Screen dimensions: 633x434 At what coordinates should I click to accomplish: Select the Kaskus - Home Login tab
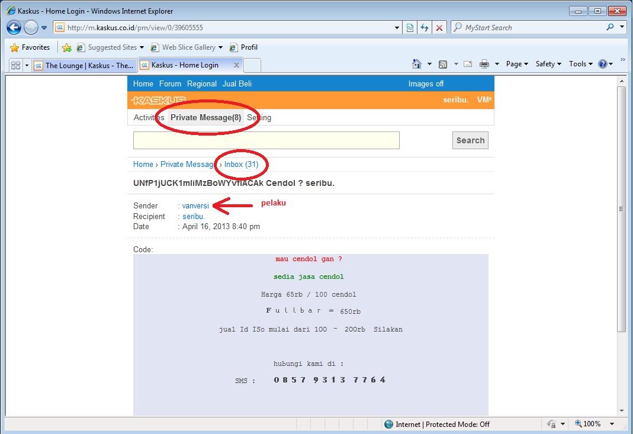pyautogui.click(x=185, y=65)
